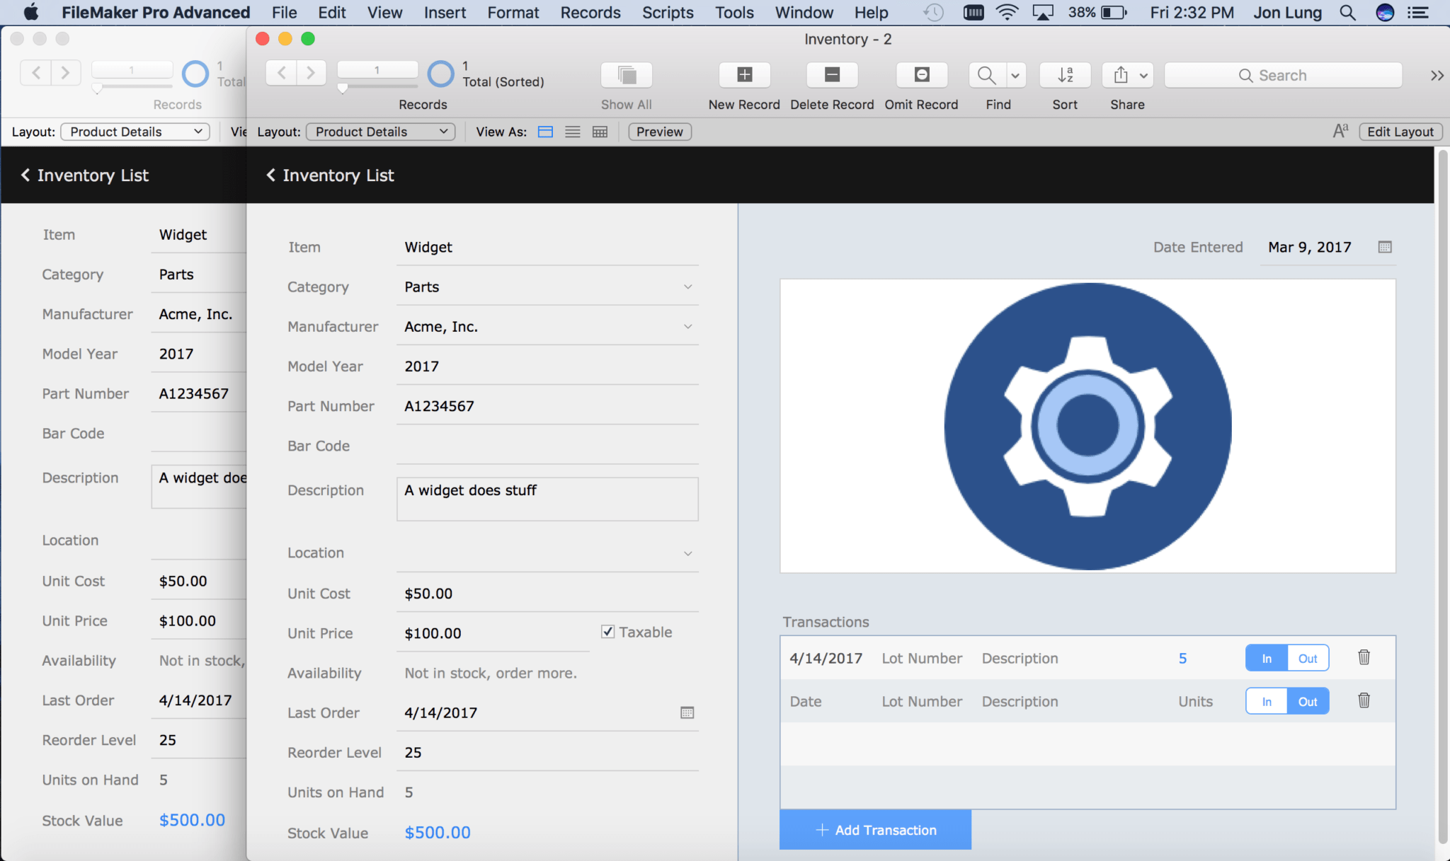Click the In button on transaction row

tap(1267, 657)
